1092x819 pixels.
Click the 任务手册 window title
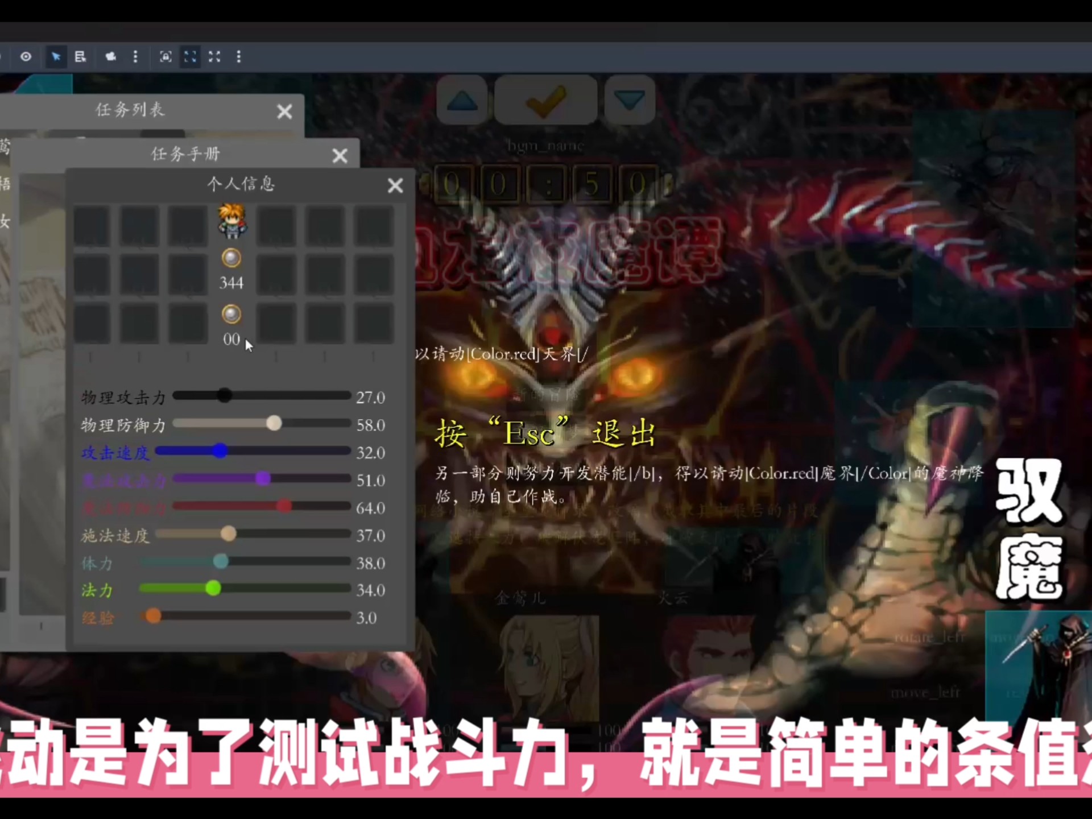(x=185, y=154)
